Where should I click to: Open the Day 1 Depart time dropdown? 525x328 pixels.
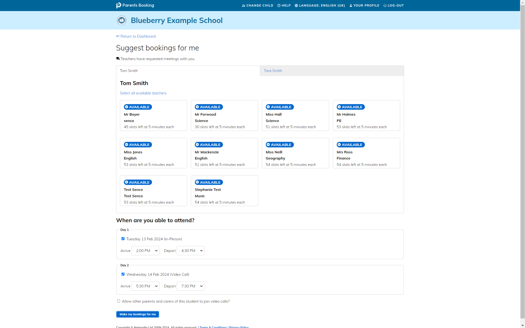pos(190,250)
